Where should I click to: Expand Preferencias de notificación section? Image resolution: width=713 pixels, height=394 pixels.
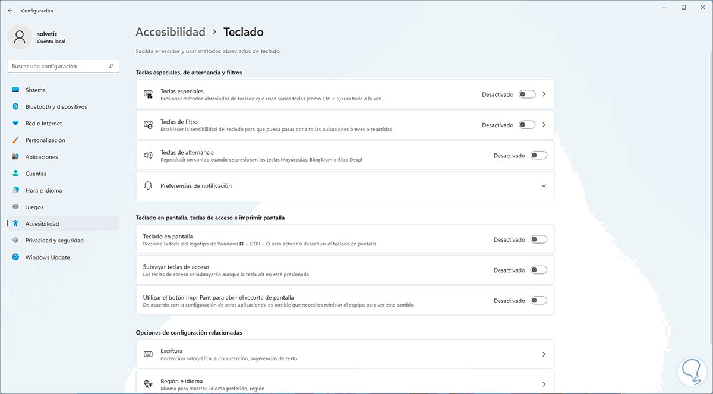[x=544, y=186]
